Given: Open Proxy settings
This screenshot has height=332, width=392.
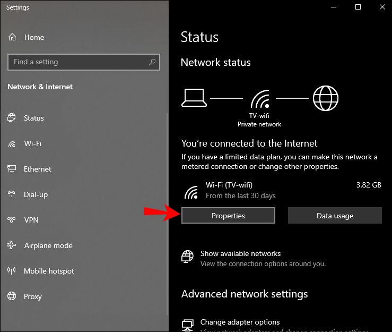Looking at the screenshot, I should [x=33, y=296].
